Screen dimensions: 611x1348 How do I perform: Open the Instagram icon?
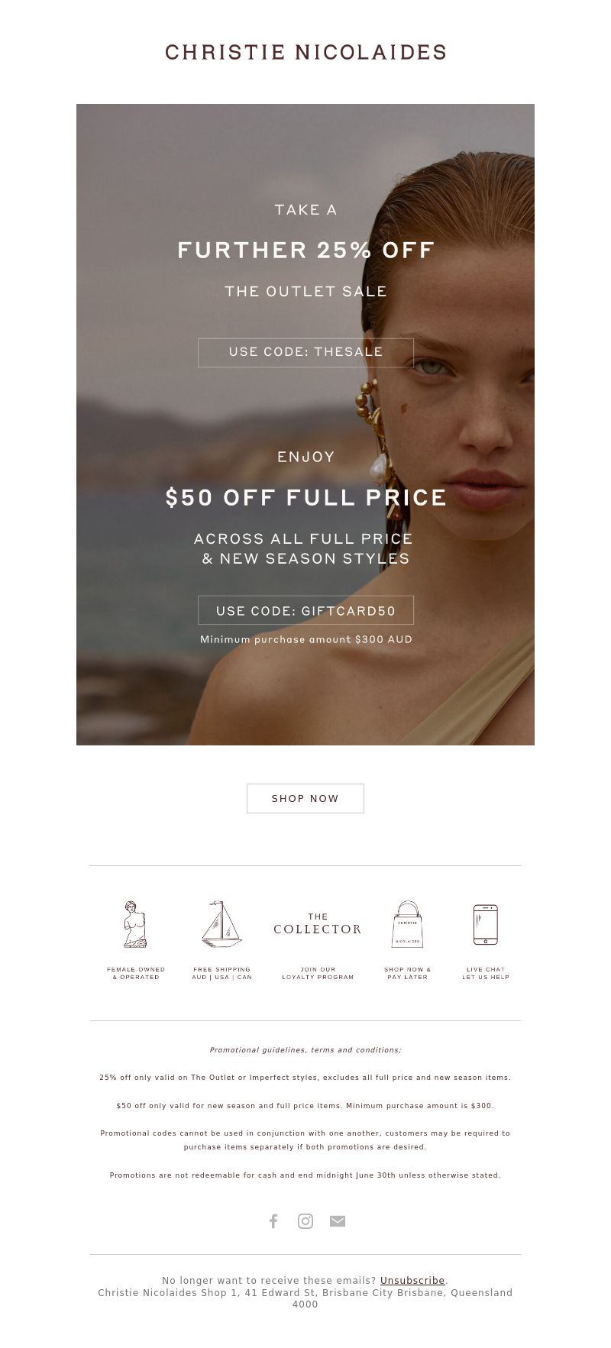pyautogui.click(x=305, y=1221)
